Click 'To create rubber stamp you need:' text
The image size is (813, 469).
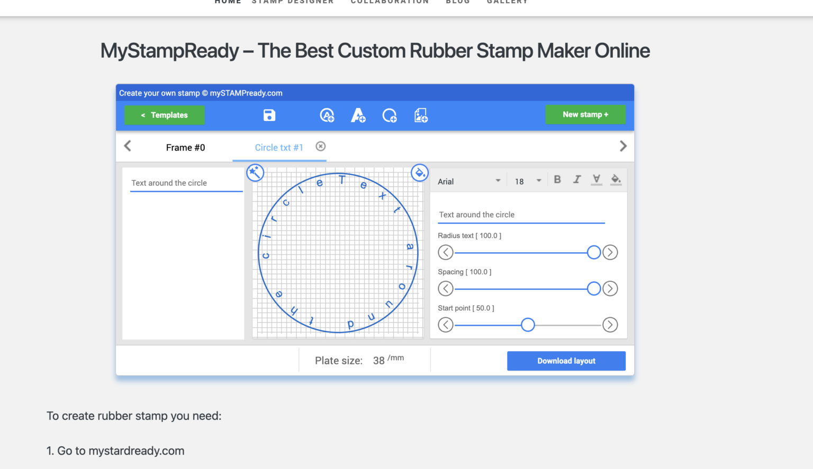pyautogui.click(x=134, y=416)
